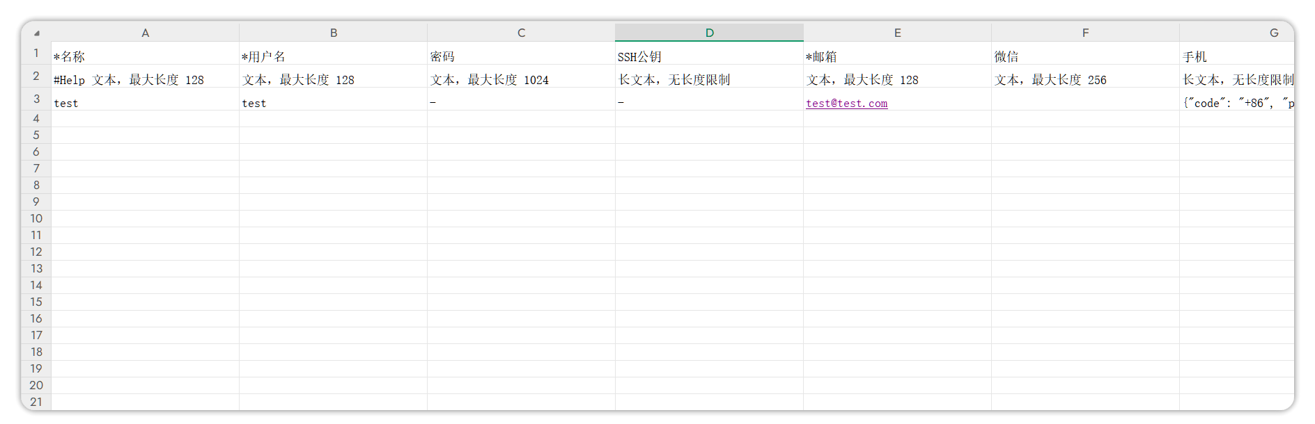Select the 手机 cell
The height and width of the screenshot is (424, 1315).
pos(1237,56)
